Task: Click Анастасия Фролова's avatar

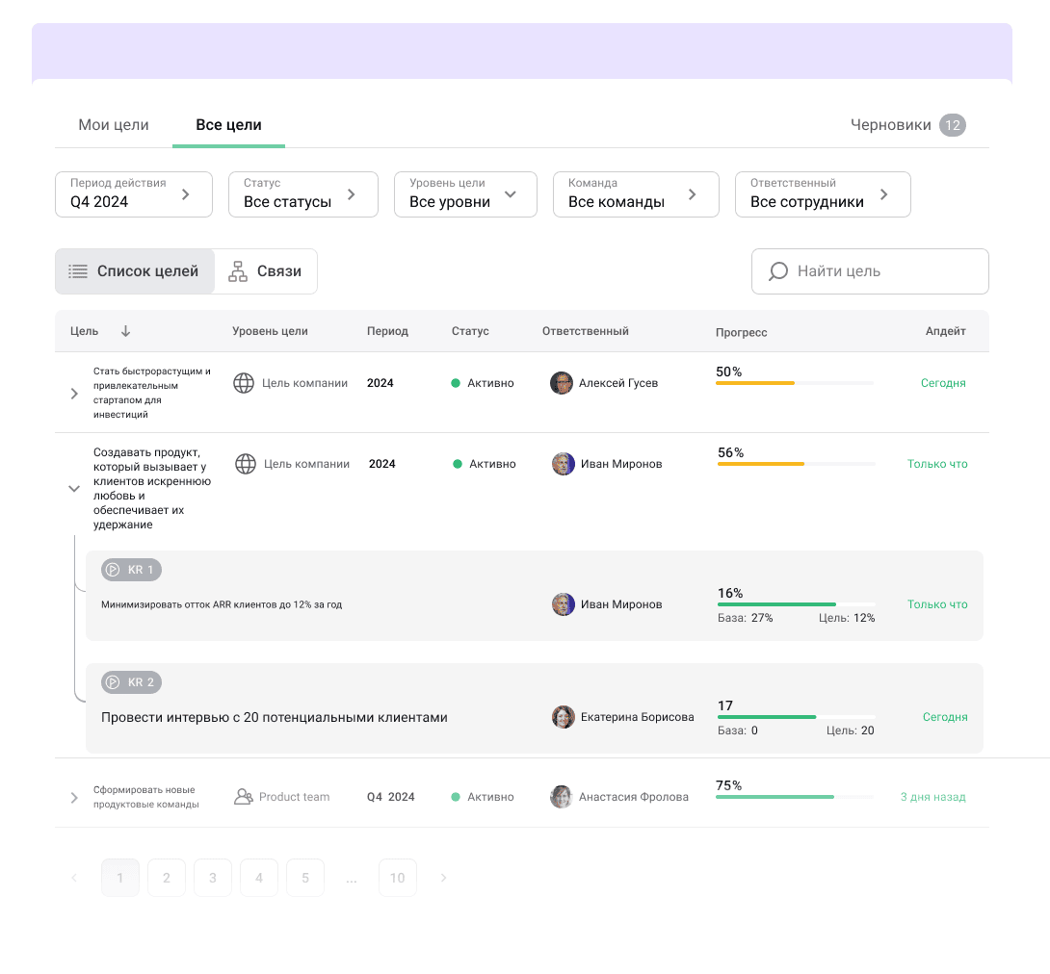Action: coord(561,797)
